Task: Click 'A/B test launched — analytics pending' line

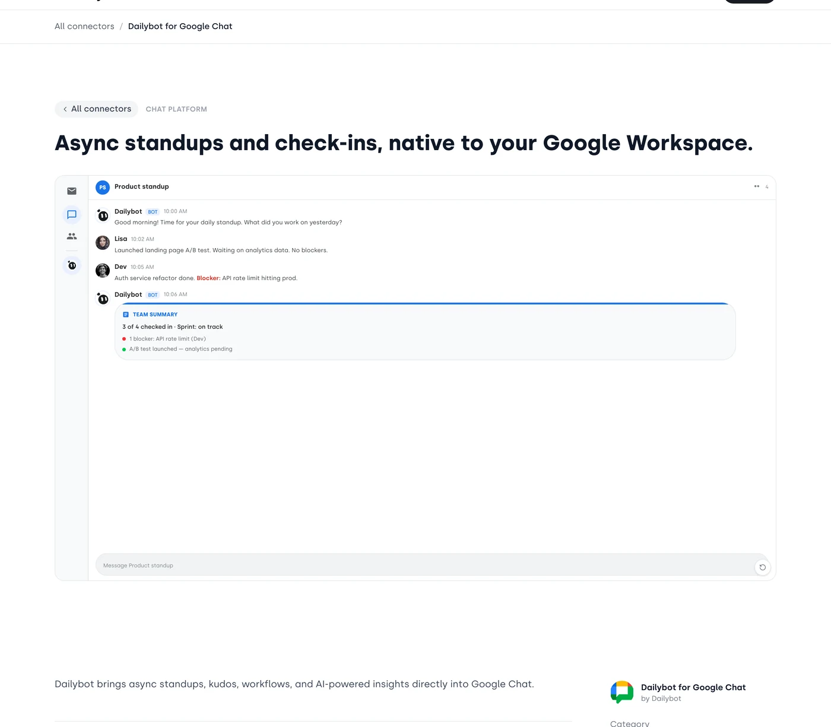Action: tap(181, 349)
